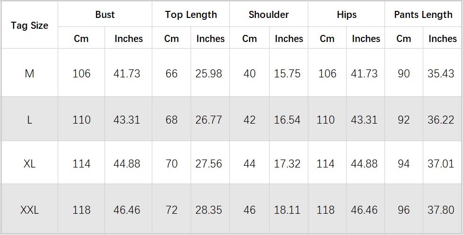Click the M size row label
The height and width of the screenshot is (235, 463).
point(29,74)
